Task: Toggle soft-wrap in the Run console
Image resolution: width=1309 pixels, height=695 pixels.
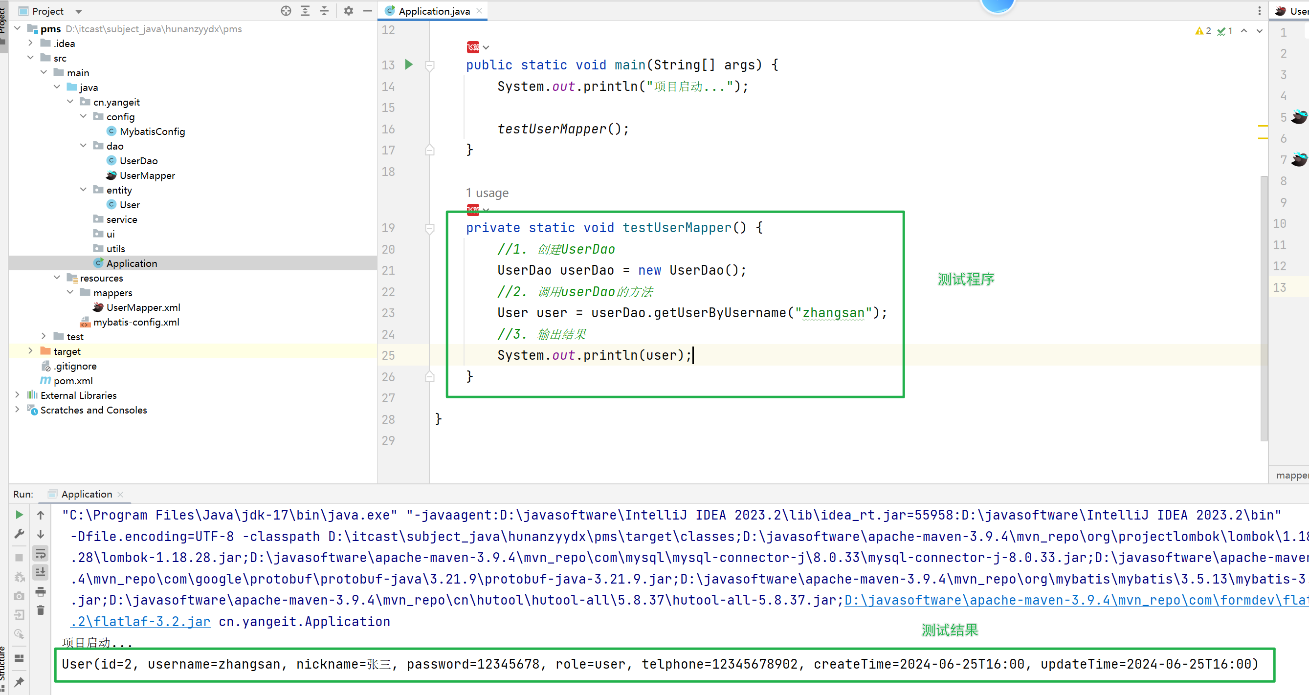Action: coord(41,553)
